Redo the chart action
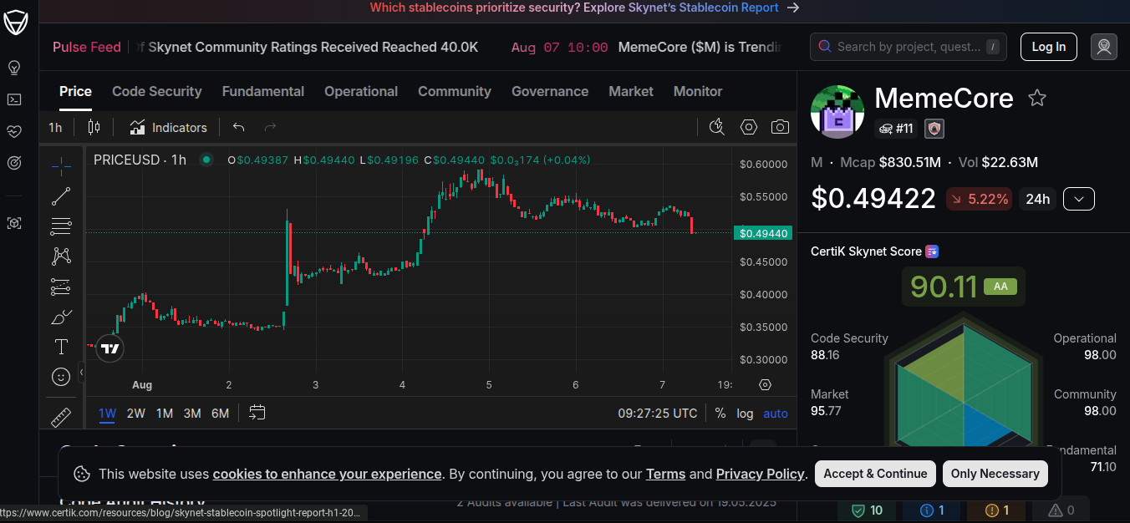 (270, 127)
